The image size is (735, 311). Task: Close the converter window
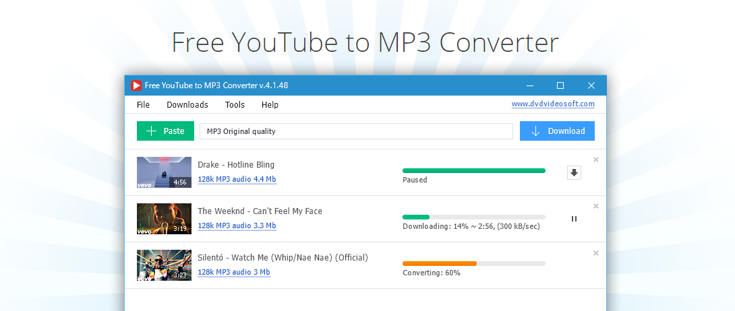coord(591,85)
